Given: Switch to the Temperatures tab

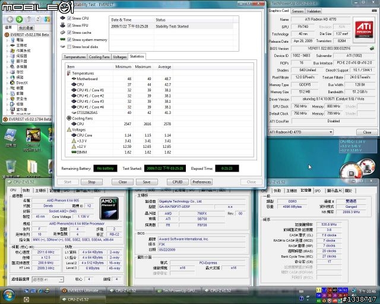Looking at the screenshot, I should (74, 57).
